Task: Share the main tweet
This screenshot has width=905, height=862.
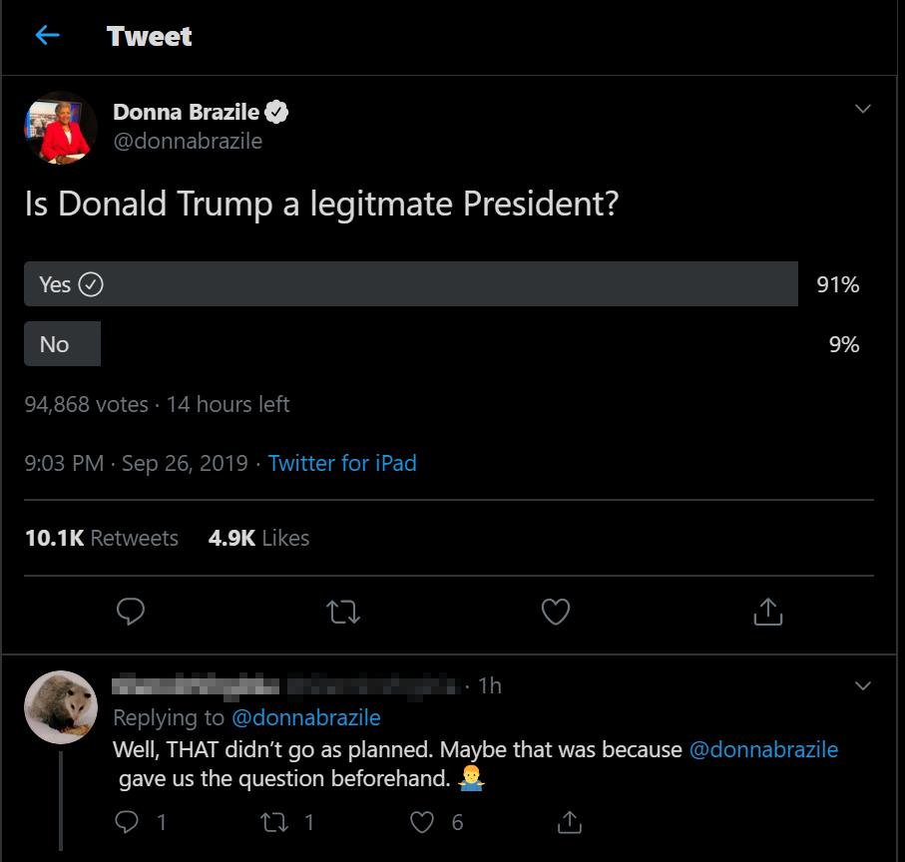Action: point(767,611)
